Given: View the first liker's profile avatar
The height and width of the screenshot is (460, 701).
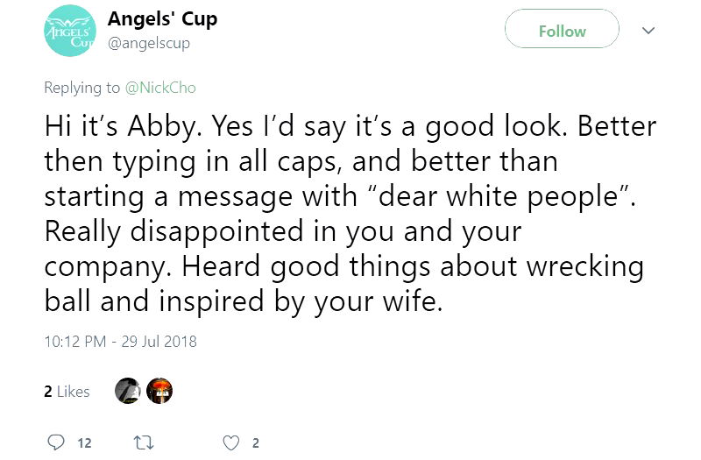Looking at the screenshot, I should (x=128, y=392).
